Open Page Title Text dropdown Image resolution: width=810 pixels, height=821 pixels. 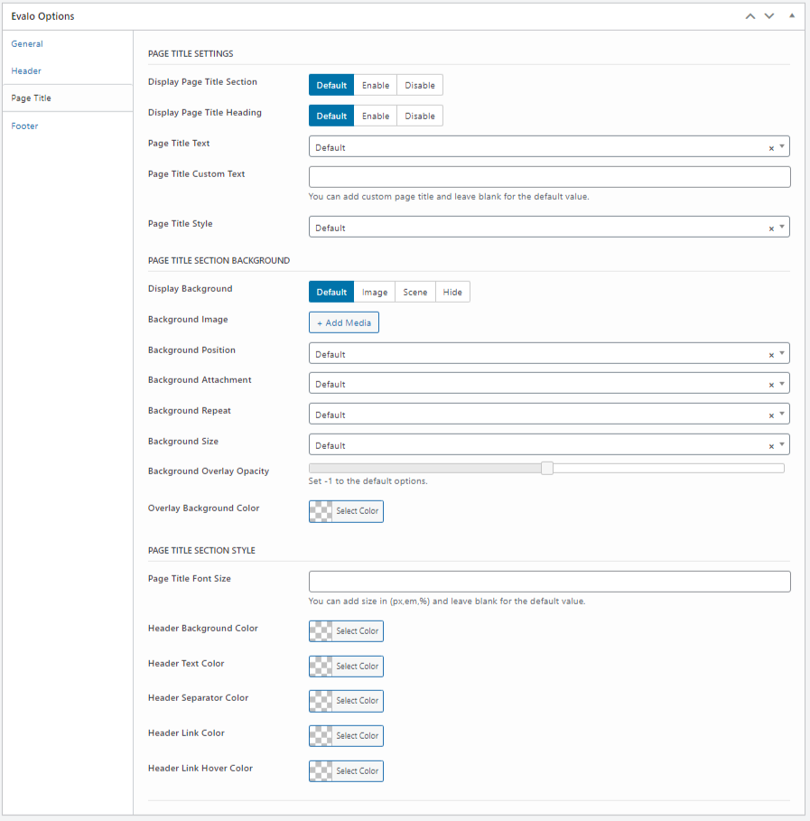[x=549, y=147]
